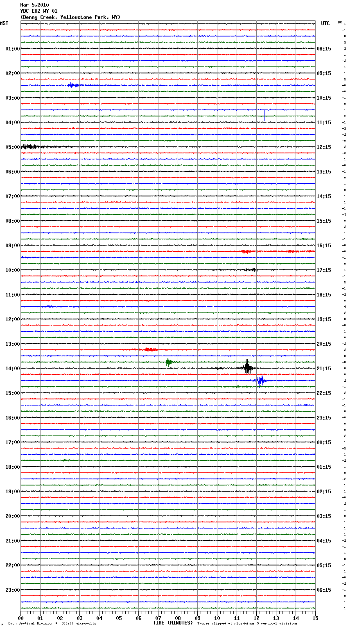Click the traces clipped footnote text
Viewport: 348px width, 629px height.
[x=247, y=624]
